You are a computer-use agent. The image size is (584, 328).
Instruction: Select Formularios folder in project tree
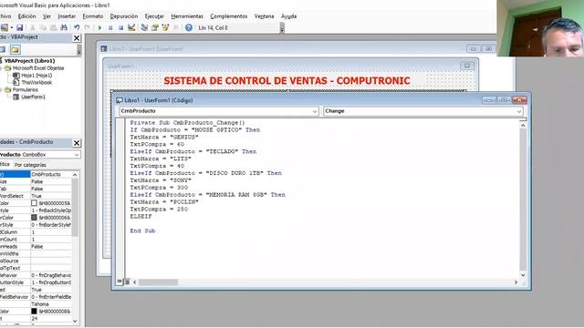pos(26,89)
